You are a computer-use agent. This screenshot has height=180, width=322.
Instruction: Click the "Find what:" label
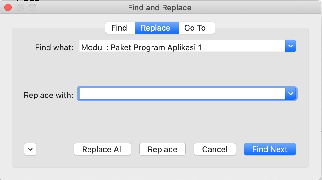click(54, 47)
